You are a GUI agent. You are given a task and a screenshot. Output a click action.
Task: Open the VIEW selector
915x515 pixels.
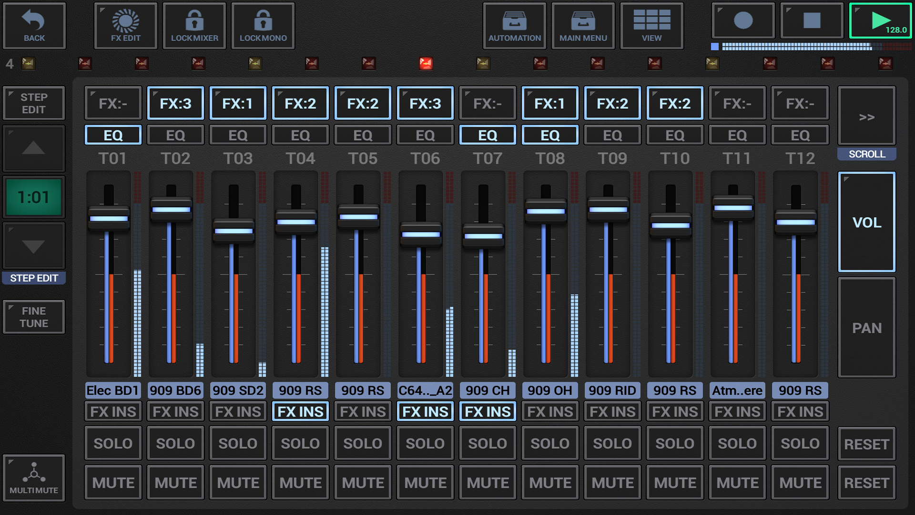(652, 26)
